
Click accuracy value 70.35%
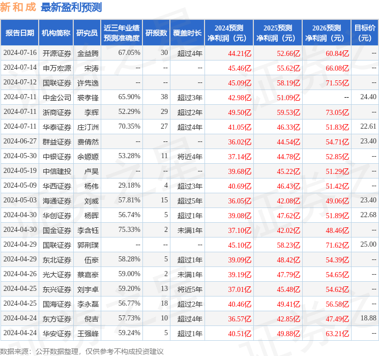click(x=129, y=127)
